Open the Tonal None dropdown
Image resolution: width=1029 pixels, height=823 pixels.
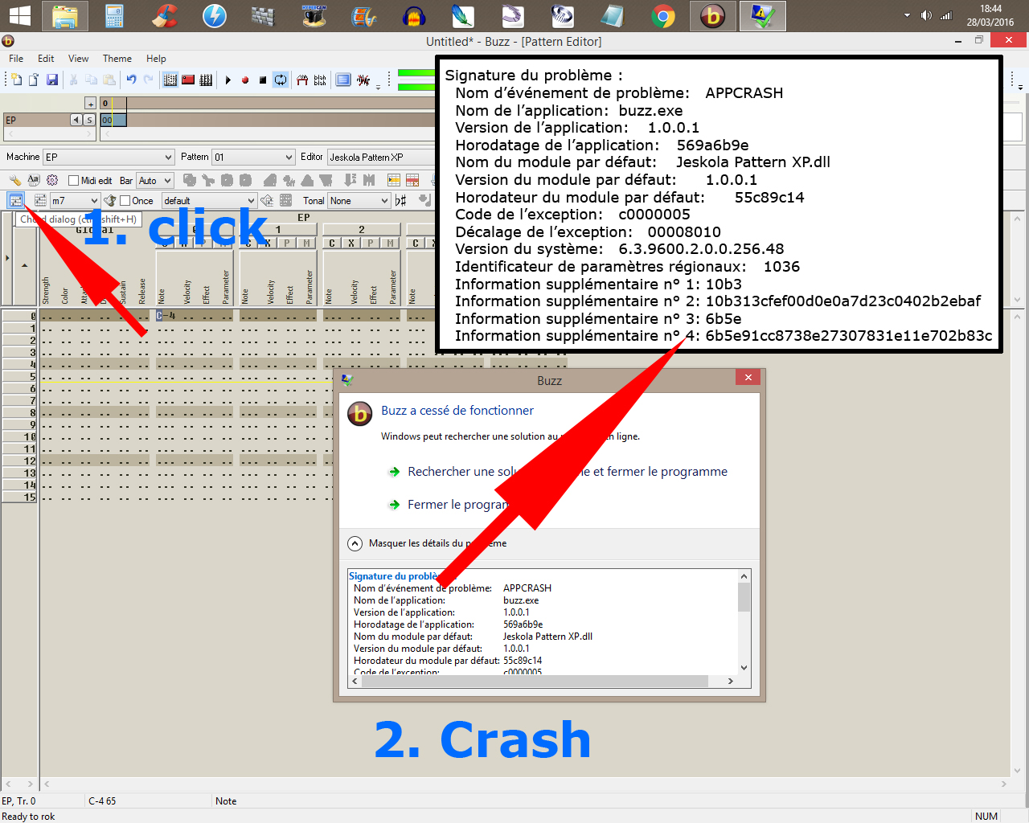coord(359,201)
